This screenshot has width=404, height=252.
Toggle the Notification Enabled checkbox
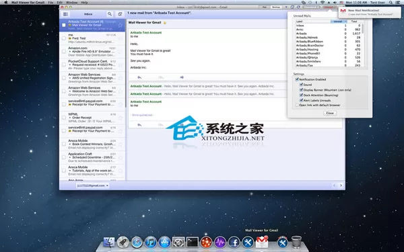click(297, 79)
